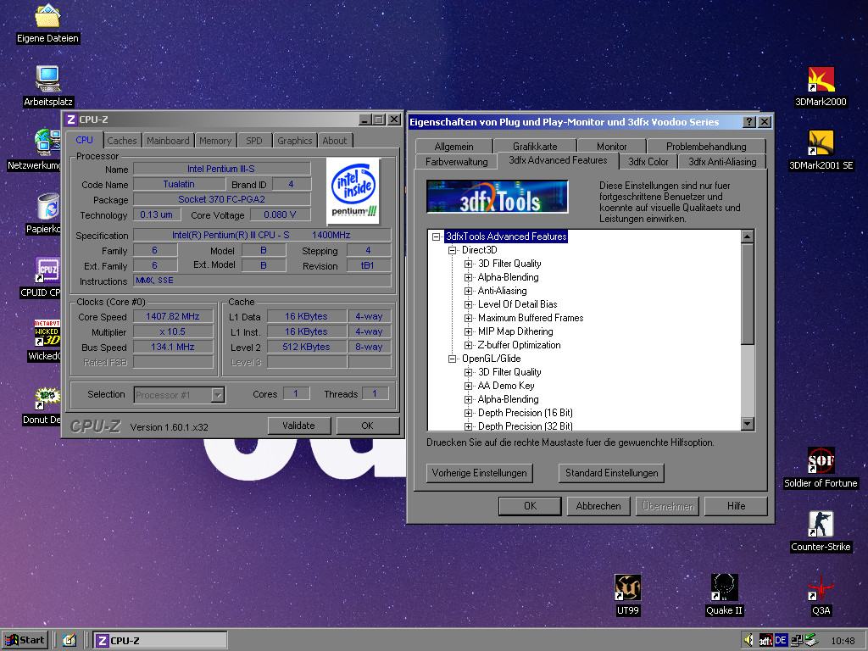Click the 3dfx Tools banner image
The image size is (868, 651).
point(497,197)
